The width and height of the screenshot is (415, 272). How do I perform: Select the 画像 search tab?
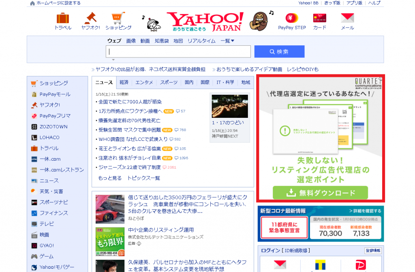[131, 41]
